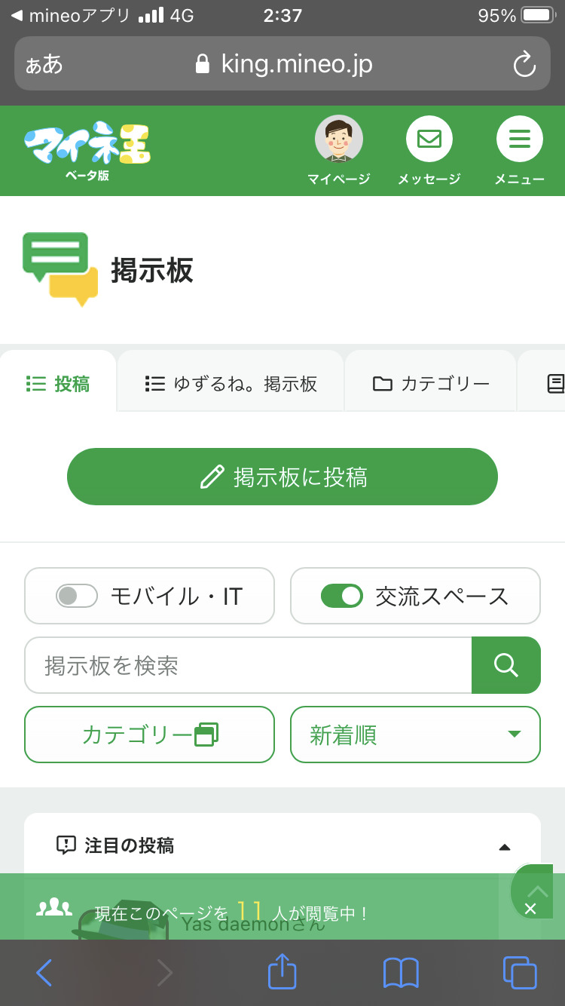Screen dimensions: 565x1006
Task: Open the hamburger Menu icon
Action: coord(519,140)
